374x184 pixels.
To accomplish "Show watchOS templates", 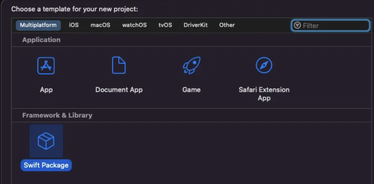I will [x=134, y=25].
